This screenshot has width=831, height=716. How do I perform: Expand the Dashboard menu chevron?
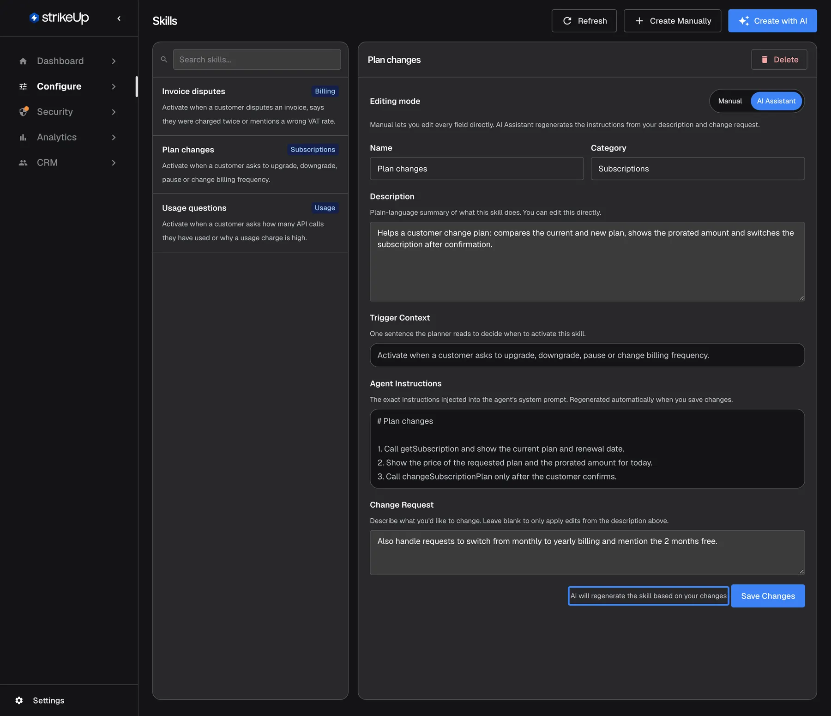tap(114, 61)
